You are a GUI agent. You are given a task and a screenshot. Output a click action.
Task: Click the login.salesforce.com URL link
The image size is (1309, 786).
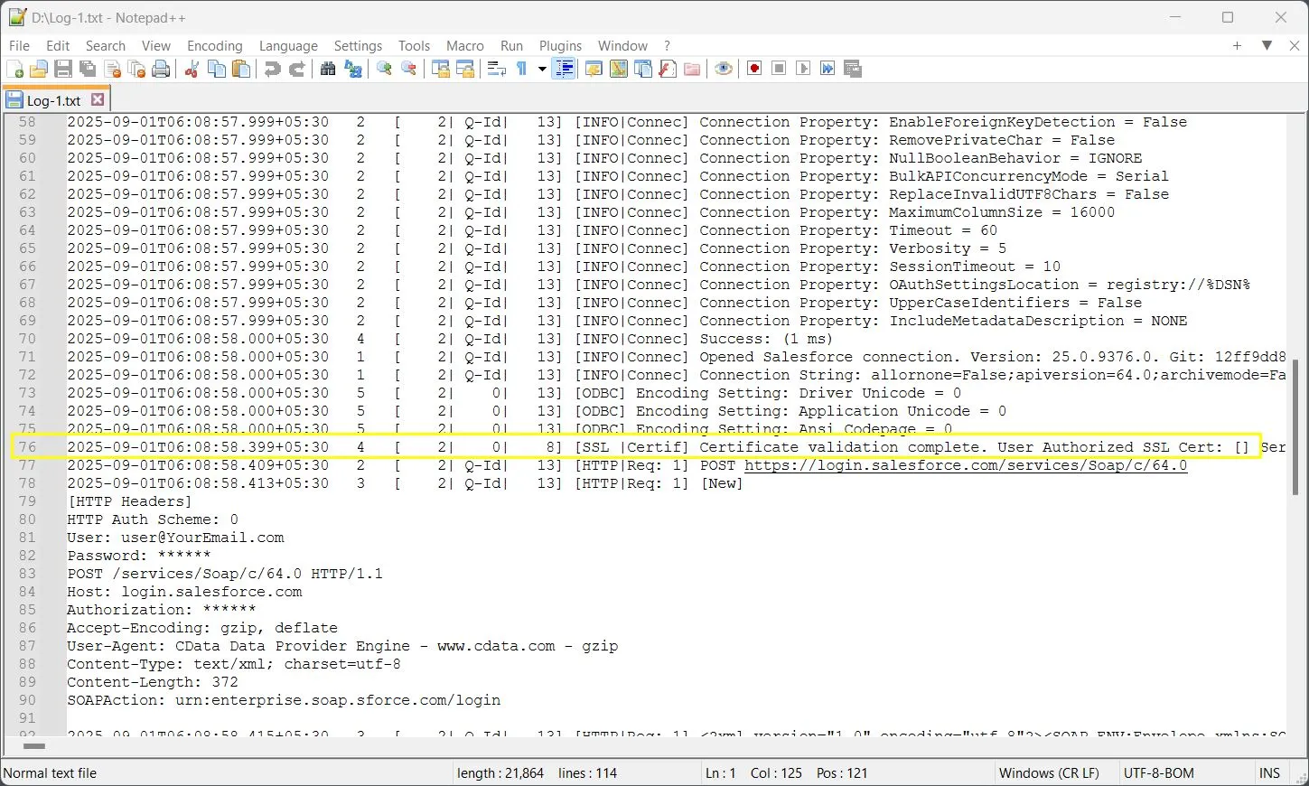pos(965,465)
